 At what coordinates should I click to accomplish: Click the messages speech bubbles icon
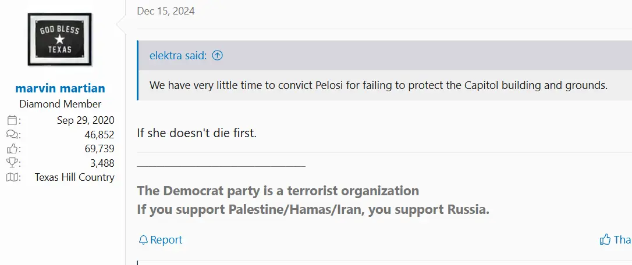(12, 134)
